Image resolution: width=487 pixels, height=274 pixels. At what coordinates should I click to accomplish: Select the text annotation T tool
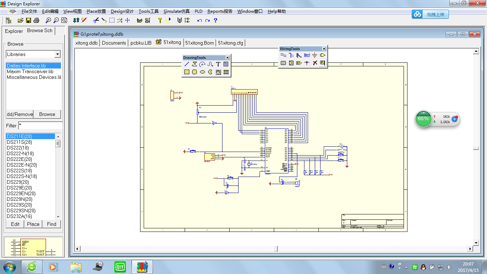click(x=218, y=64)
